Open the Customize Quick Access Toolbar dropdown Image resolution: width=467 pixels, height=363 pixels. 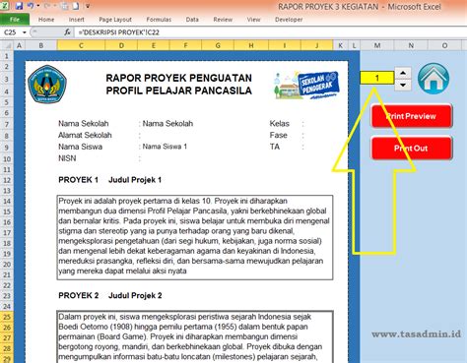(x=88, y=6)
